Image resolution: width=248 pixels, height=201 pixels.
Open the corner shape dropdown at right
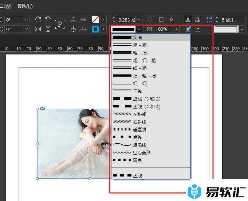pos(242,29)
